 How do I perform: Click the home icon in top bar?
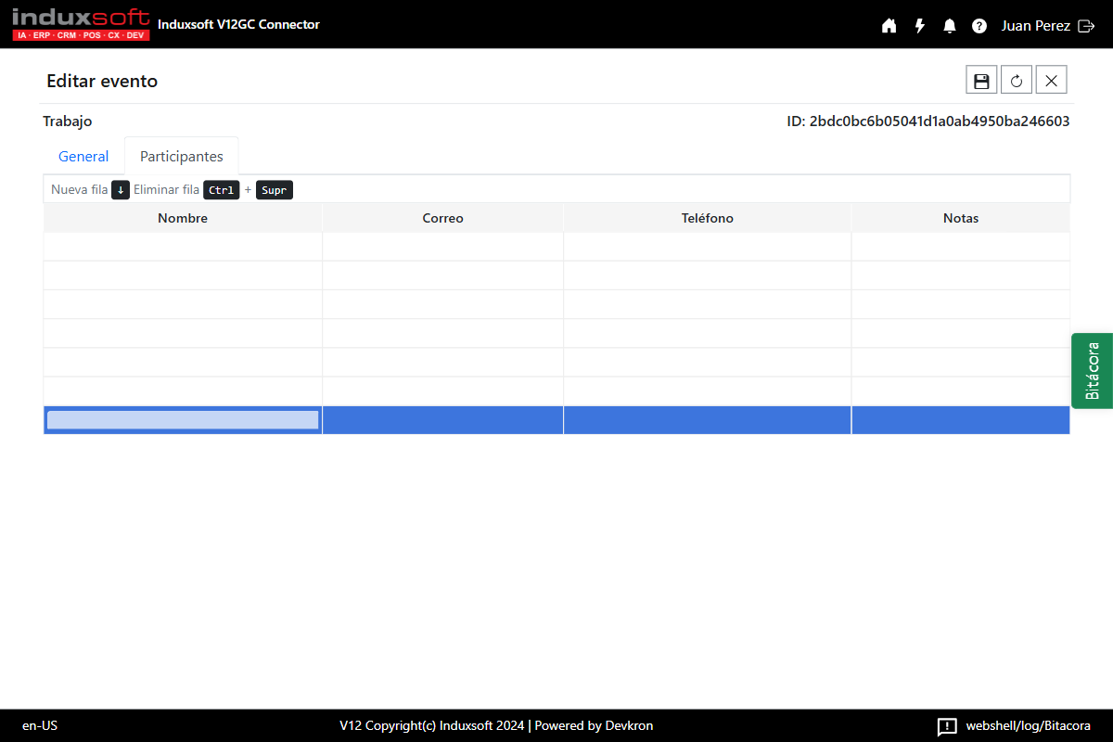coord(889,26)
